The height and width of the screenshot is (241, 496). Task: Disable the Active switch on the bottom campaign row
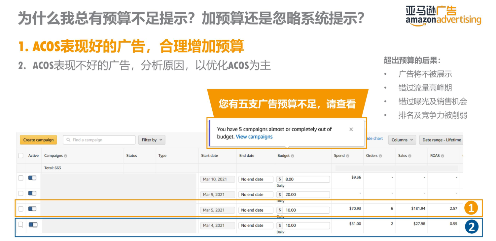pos(34,224)
